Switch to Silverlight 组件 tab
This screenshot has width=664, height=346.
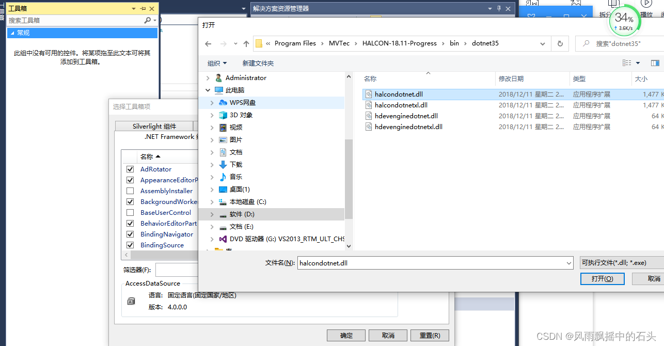[154, 126]
